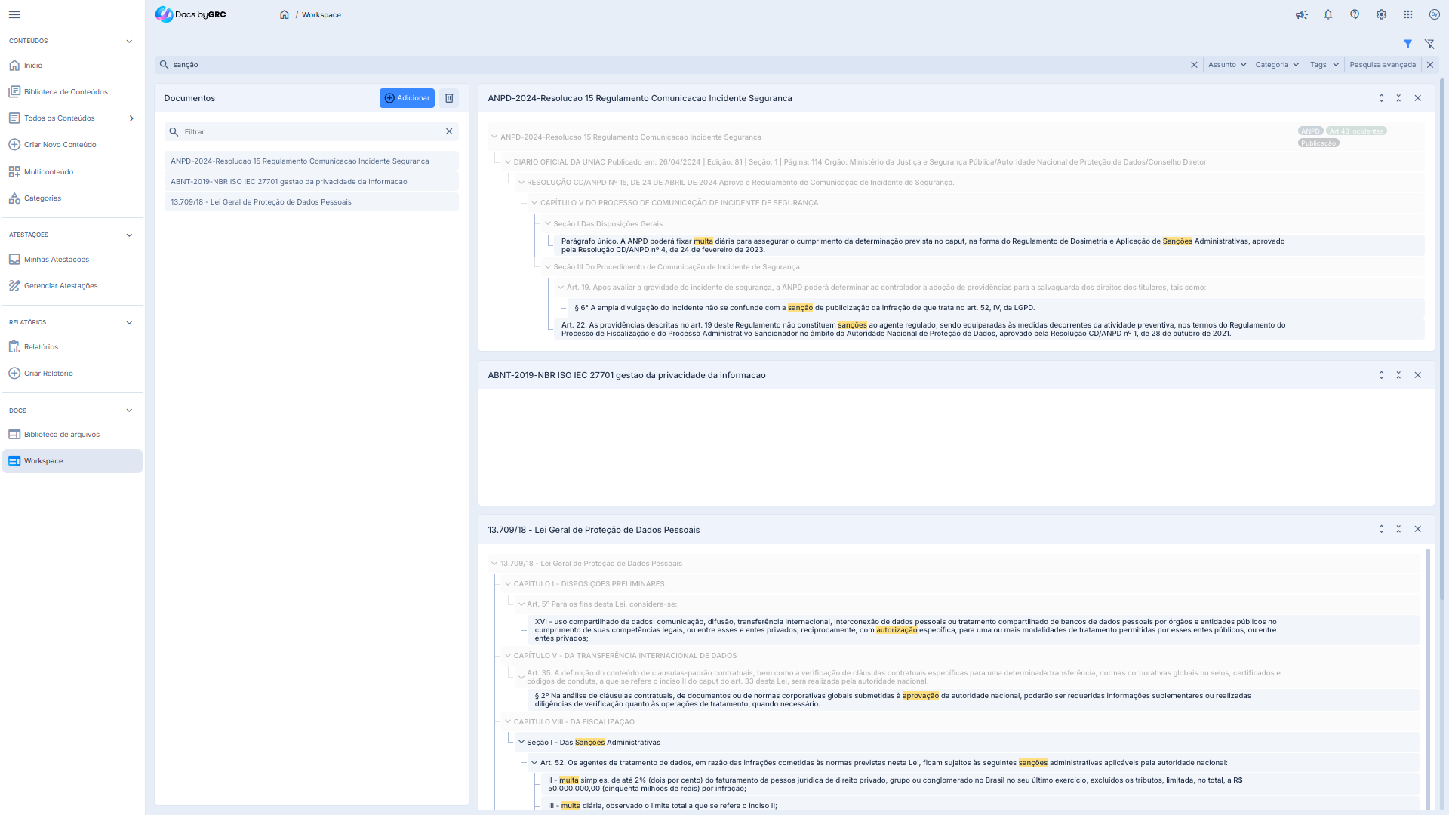The image size is (1449, 815).
Task: Click the Filtrar input field
Action: 311,132
